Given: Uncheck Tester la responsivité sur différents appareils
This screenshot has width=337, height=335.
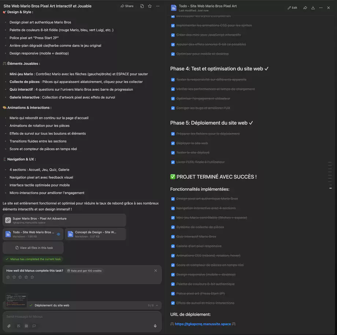Looking at the screenshot, I should tap(173, 80).
